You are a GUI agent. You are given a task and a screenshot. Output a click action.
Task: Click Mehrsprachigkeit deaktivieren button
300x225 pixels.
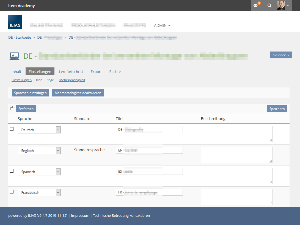coord(78,93)
